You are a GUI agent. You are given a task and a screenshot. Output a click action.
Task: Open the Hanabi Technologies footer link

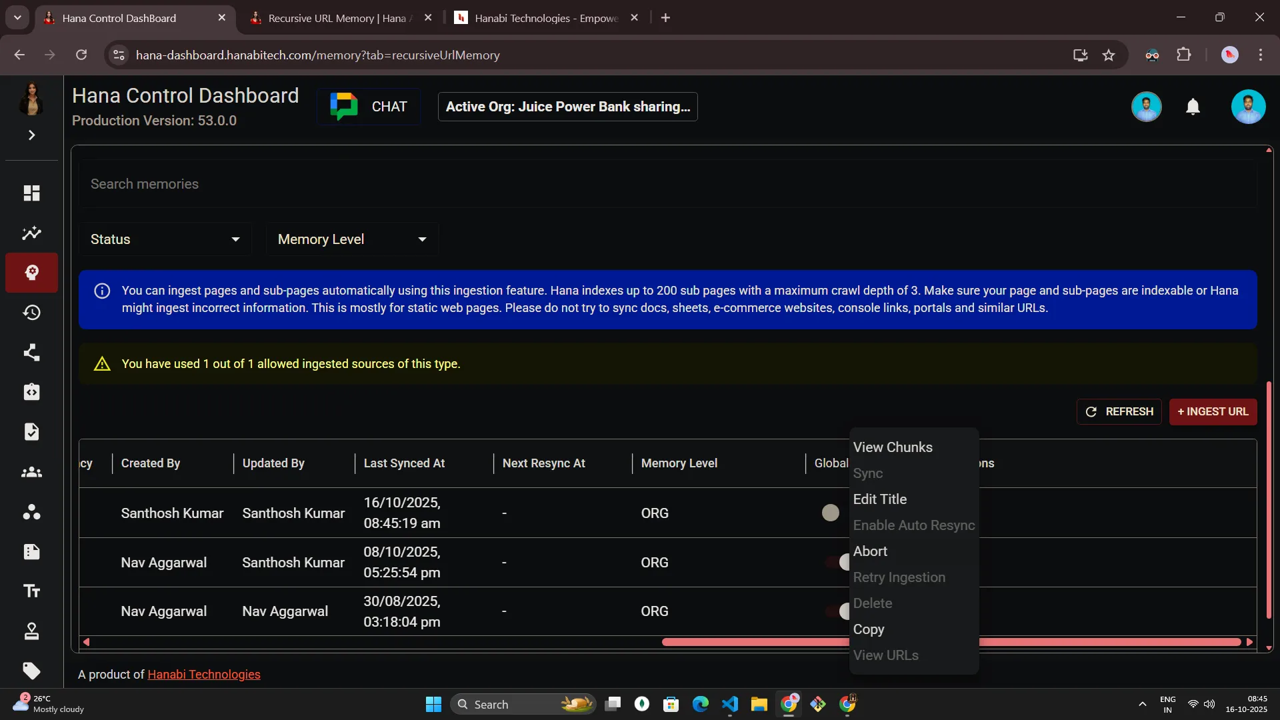(x=203, y=675)
